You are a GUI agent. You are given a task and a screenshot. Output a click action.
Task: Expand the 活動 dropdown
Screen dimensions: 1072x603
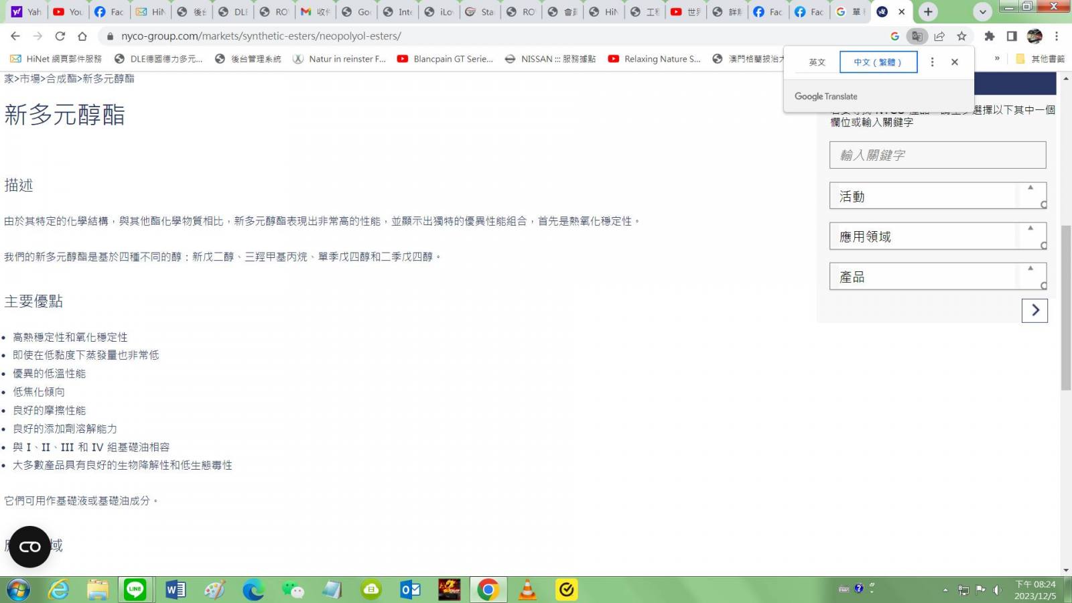point(937,196)
